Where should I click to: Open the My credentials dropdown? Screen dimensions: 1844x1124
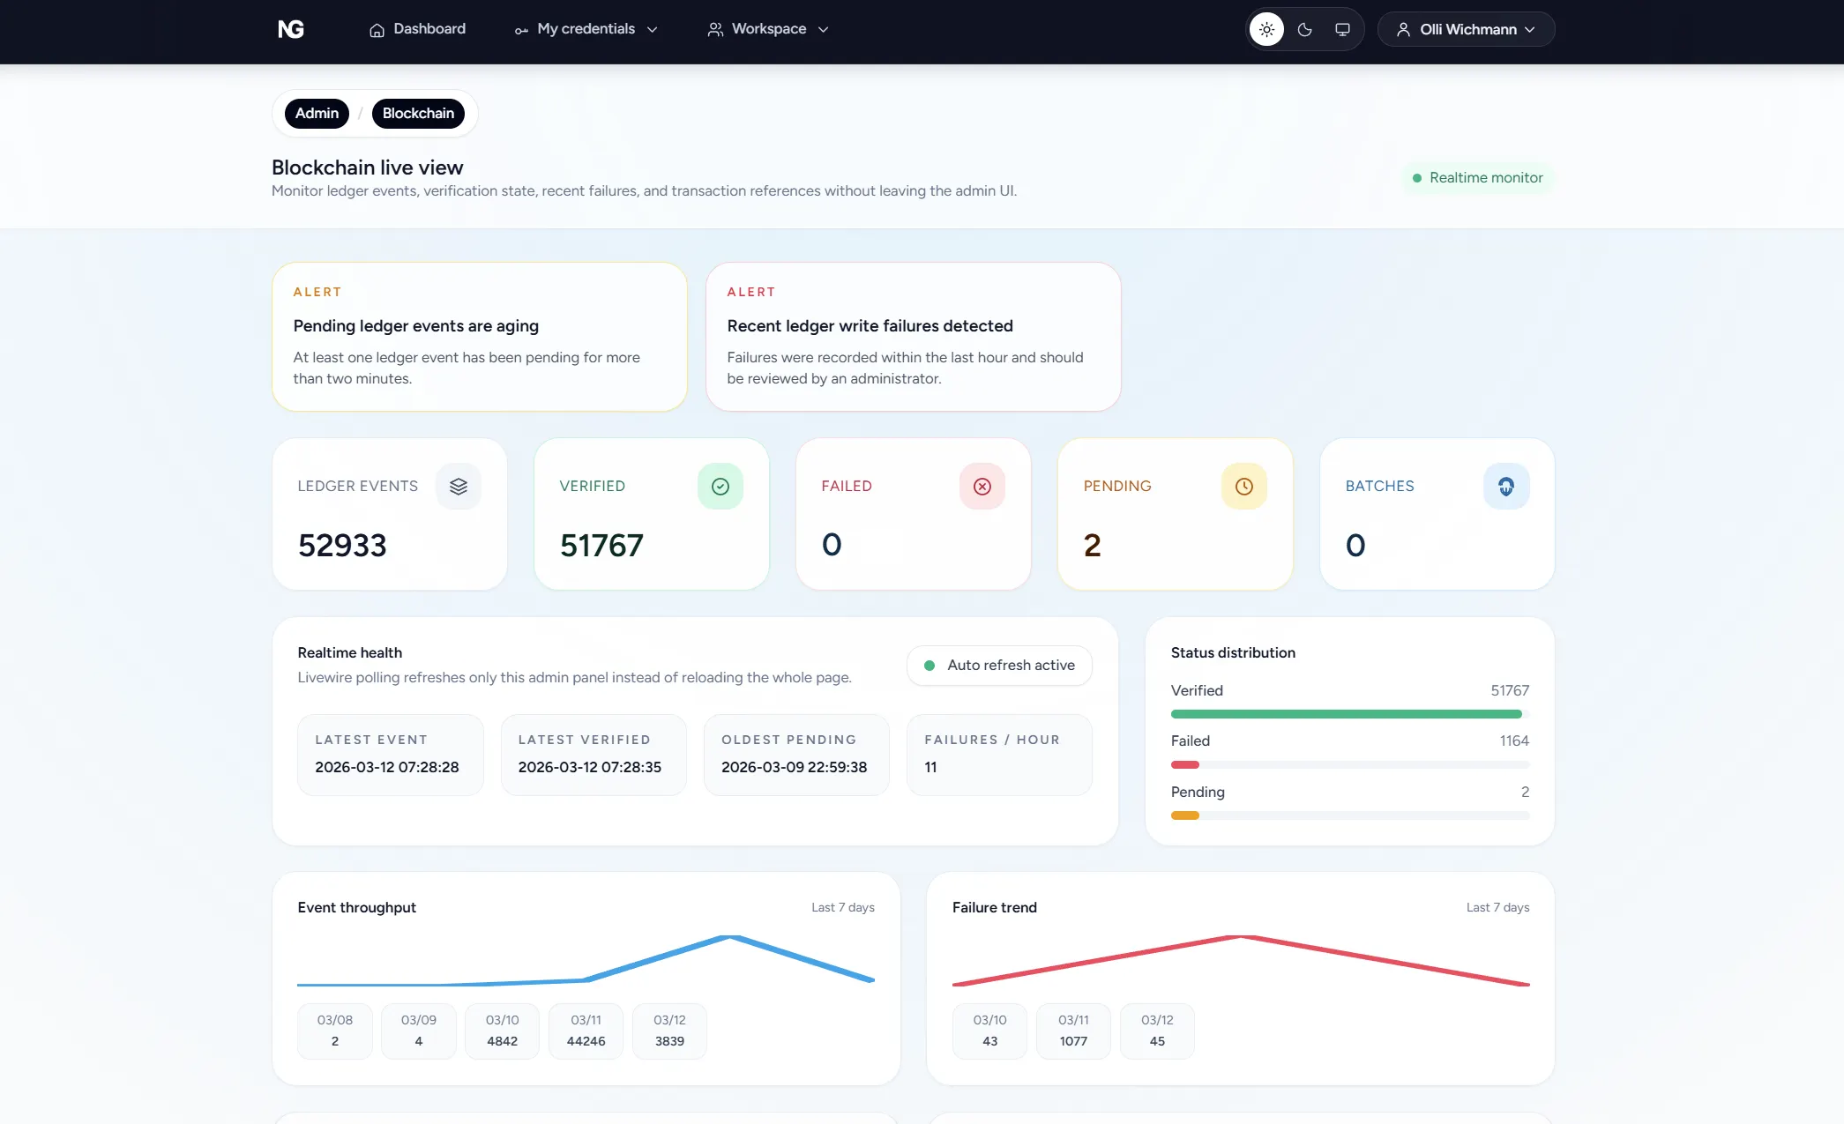coord(586,29)
